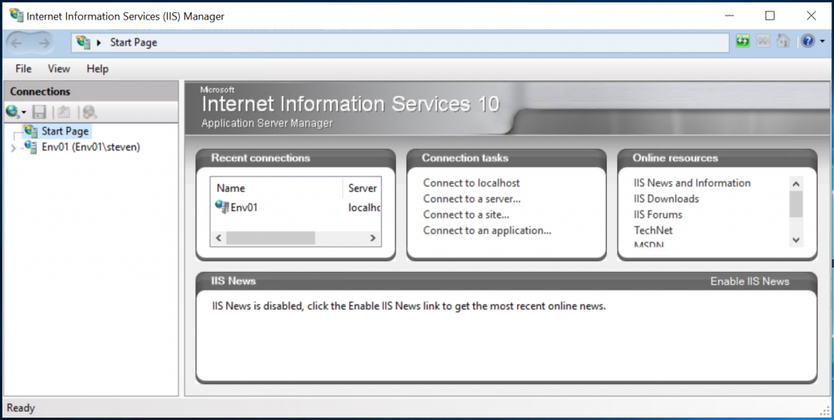
Task: Click the Online resources vertical scrollbar thumb
Action: pos(796,204)
